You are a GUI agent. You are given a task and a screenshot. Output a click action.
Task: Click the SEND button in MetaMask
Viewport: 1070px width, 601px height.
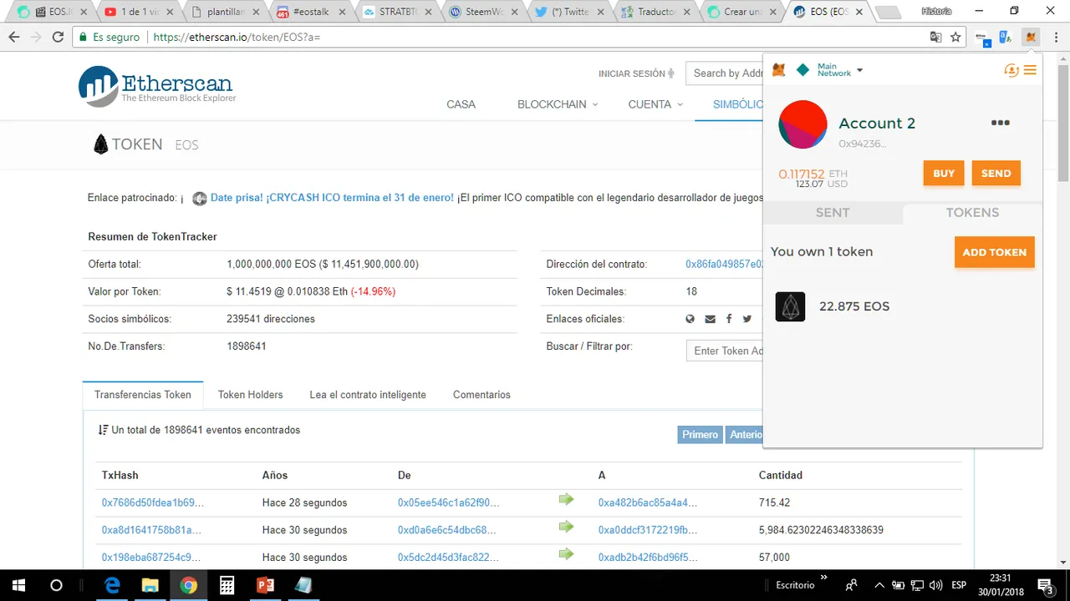(996, 174)
